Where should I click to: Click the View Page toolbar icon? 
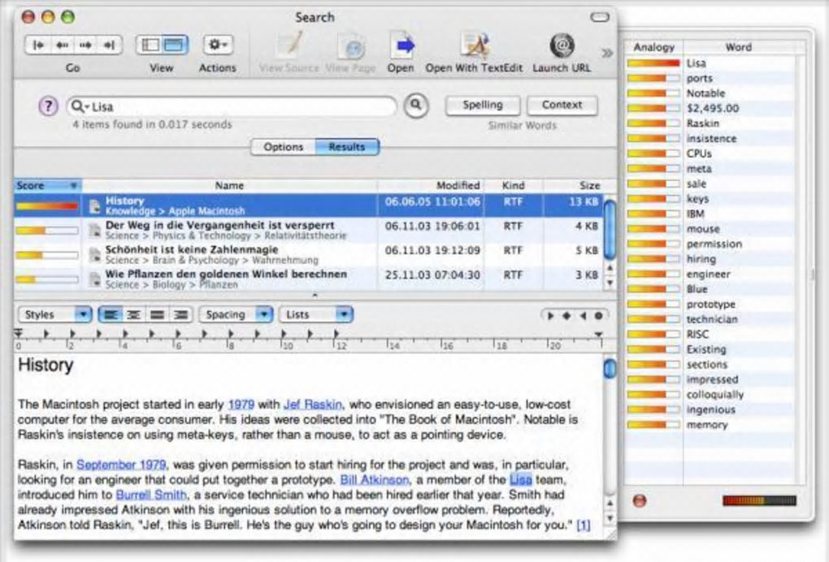coord(350,46)
